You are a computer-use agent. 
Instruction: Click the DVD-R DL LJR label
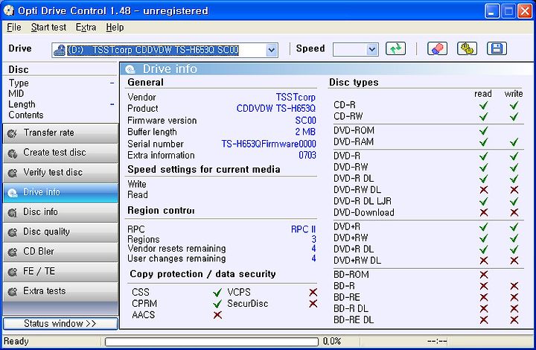click(363, 201)
